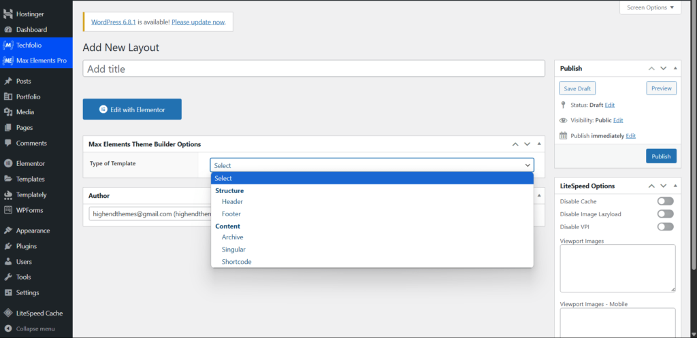The height and width of the screenshot is (338, 697).
Task: Toggle the Disable Image Lazyload switch
Action: [666, 214]
